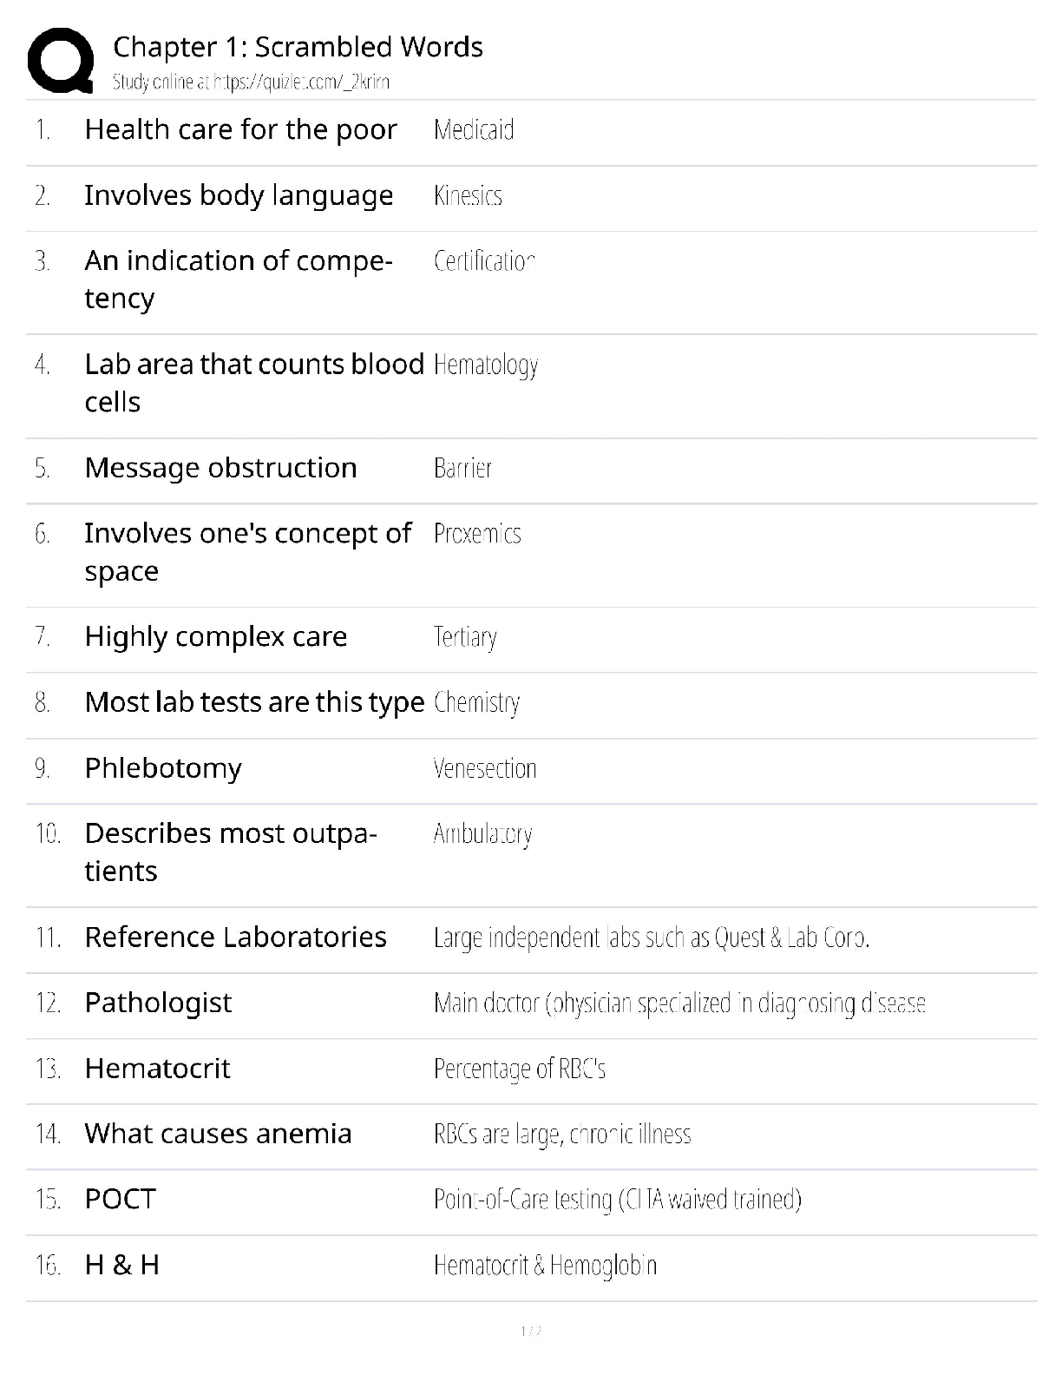Image resolution: width=1062 pixels, height=1375 pixels.
Task: Select the Percentage of RBC's definition
Action: pos(520,1069)
